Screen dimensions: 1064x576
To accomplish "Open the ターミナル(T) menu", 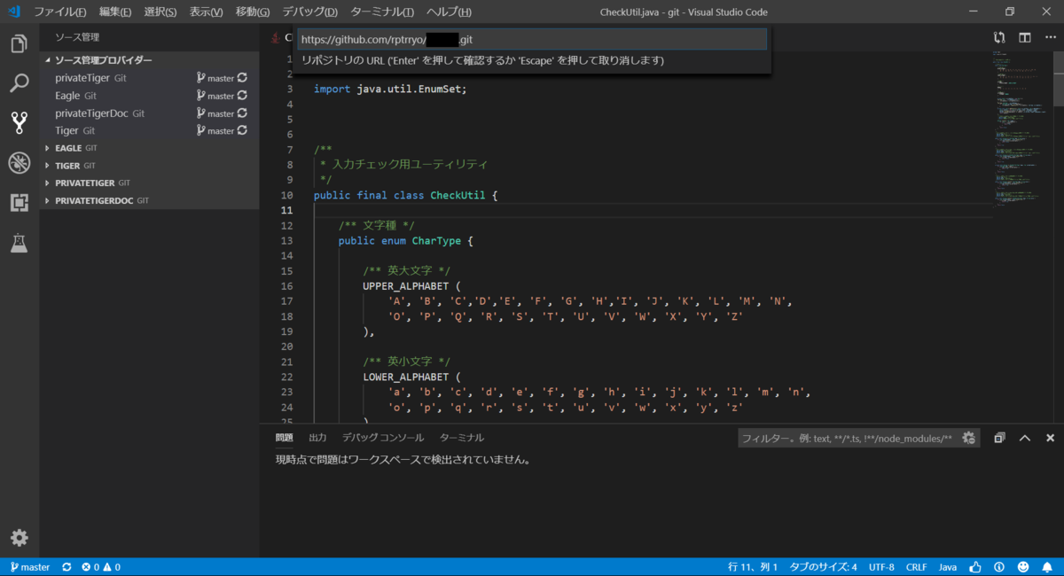I will pos(382,12).
